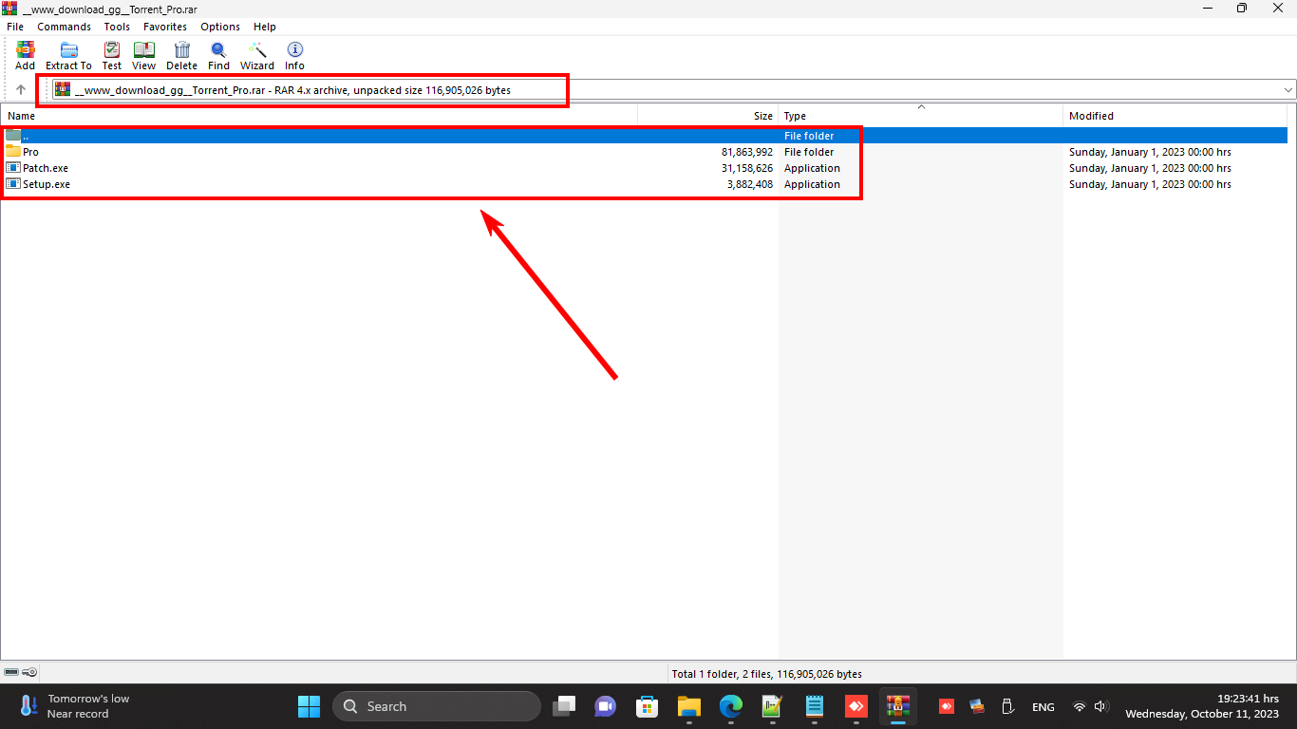Image resolution: width=1297 pixels, height=729 pixels.
Task: Show archive Info from the toolbar
Action: 295,56
